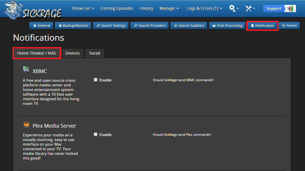Switch to Home Theater / NAS tab
This screenshot has height=171, width=305.
[x=36, y=53]
